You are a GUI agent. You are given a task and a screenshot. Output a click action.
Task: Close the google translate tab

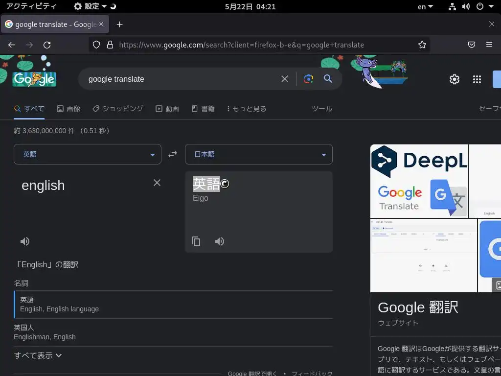pos(101,24)
